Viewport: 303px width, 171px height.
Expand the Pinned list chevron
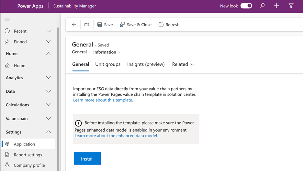49,41
